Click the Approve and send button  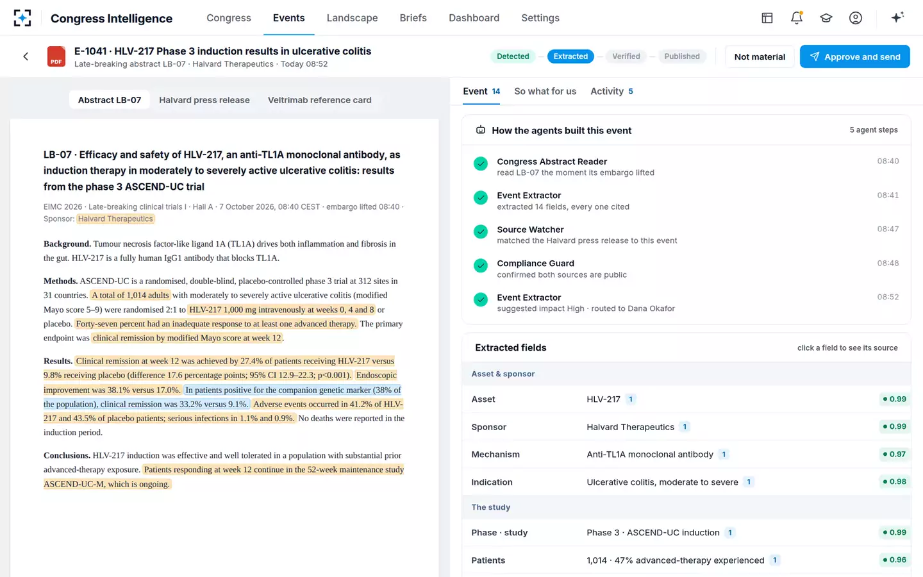click(855, 56)
